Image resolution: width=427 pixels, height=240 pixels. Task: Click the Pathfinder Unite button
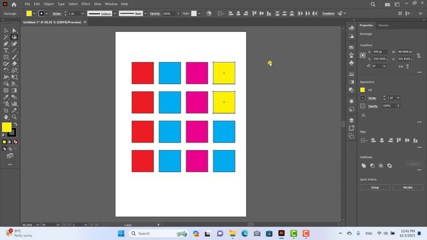(x=364, y=165)
